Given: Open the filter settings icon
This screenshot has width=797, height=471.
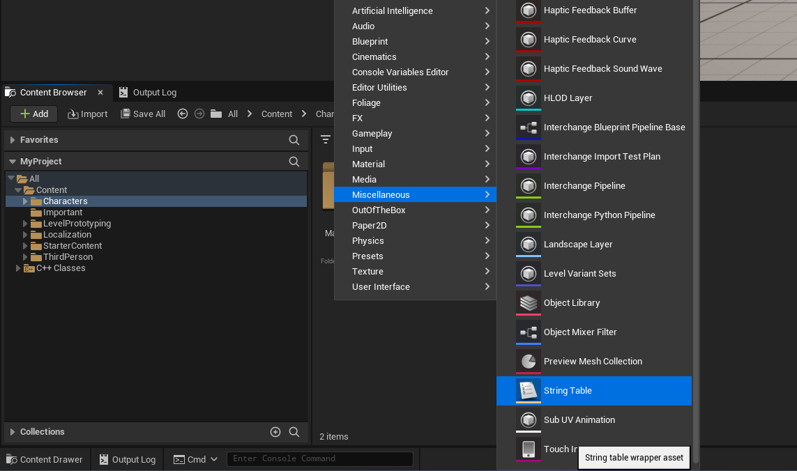Looking at the screenshot, I should [325, 139].
